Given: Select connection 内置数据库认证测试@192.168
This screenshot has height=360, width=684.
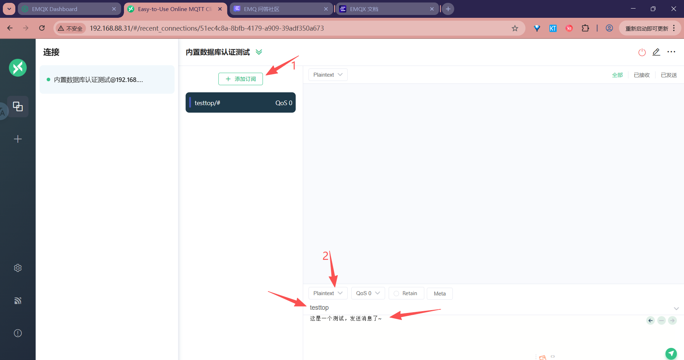Looking at the screenshot, I should [x=107, y=79].
